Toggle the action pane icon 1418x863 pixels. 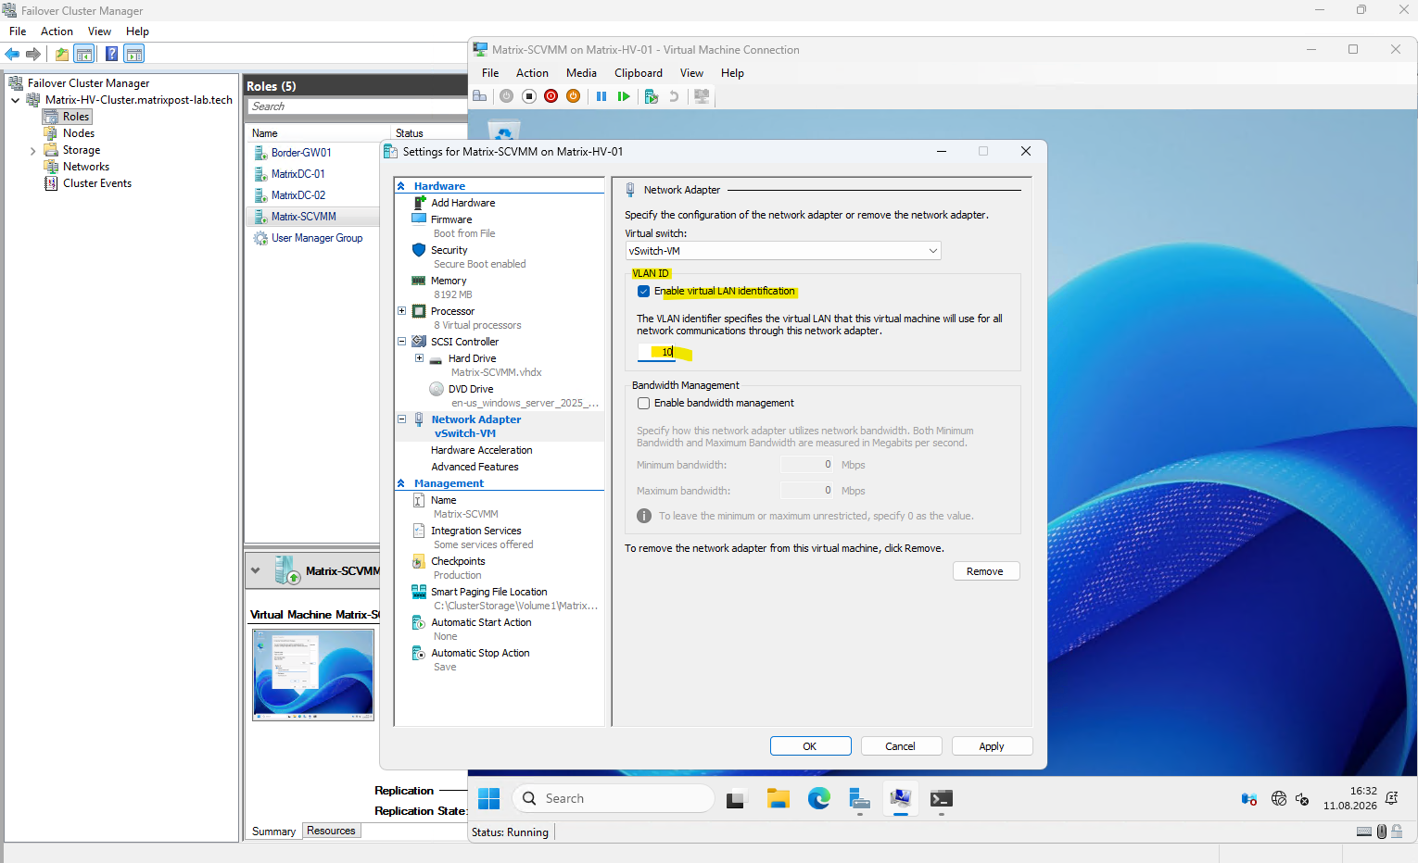coord(134,54)
